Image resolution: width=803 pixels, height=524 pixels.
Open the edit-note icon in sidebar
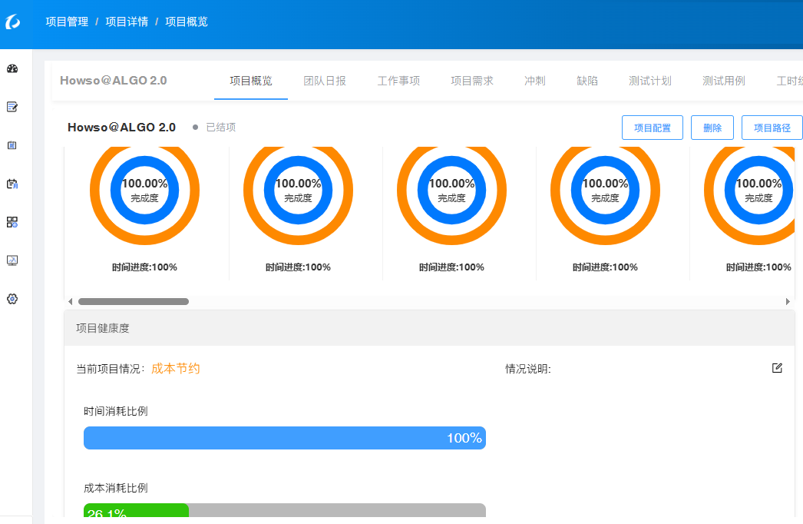(x=12, y=107)
